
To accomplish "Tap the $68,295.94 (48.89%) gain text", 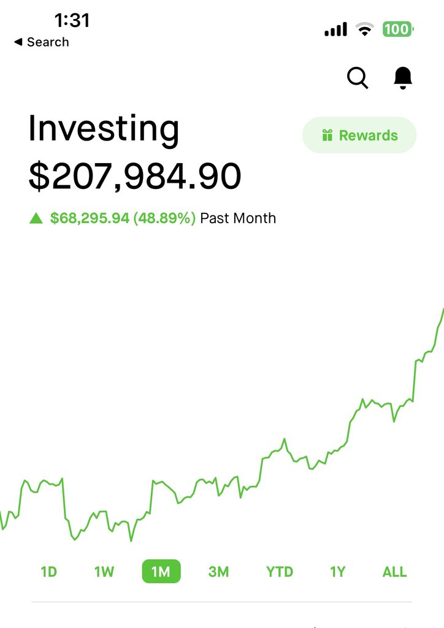I will click(x=123, y=218).
